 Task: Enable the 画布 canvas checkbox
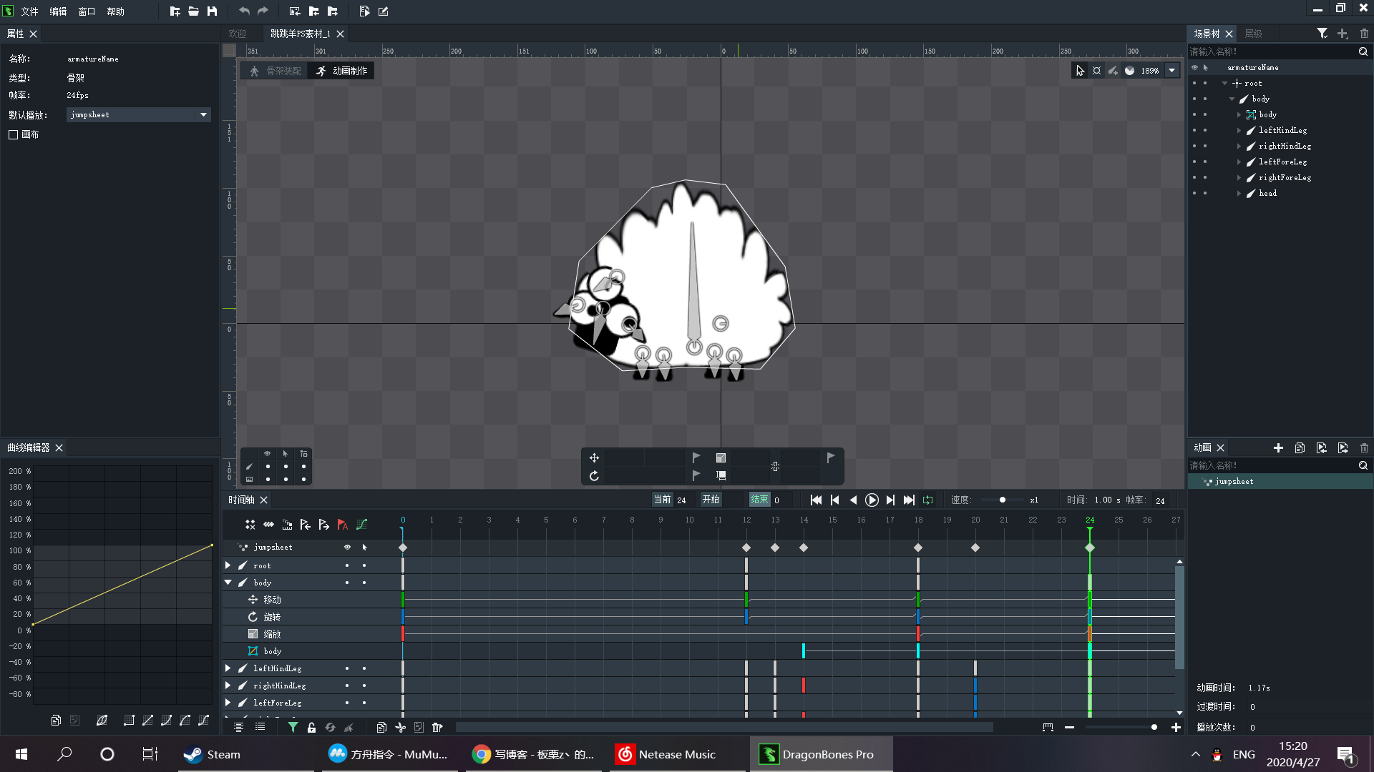click(14, 134)
